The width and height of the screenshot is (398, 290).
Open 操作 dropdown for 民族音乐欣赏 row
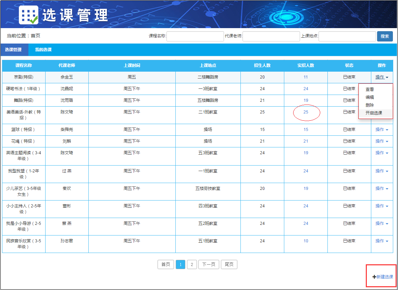pos(382,241)
